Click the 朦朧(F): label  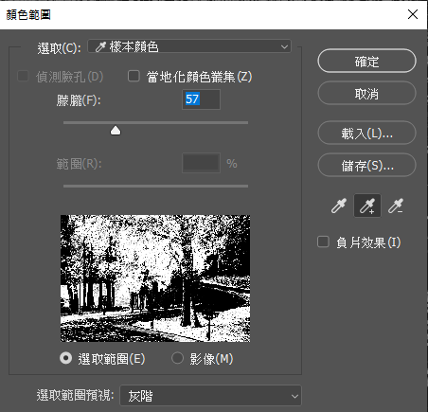click(79, 100)
